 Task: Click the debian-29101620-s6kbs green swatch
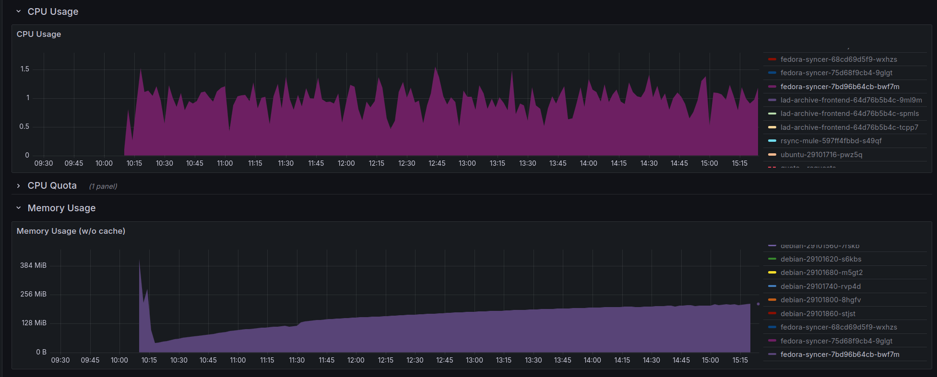(772, 259)
